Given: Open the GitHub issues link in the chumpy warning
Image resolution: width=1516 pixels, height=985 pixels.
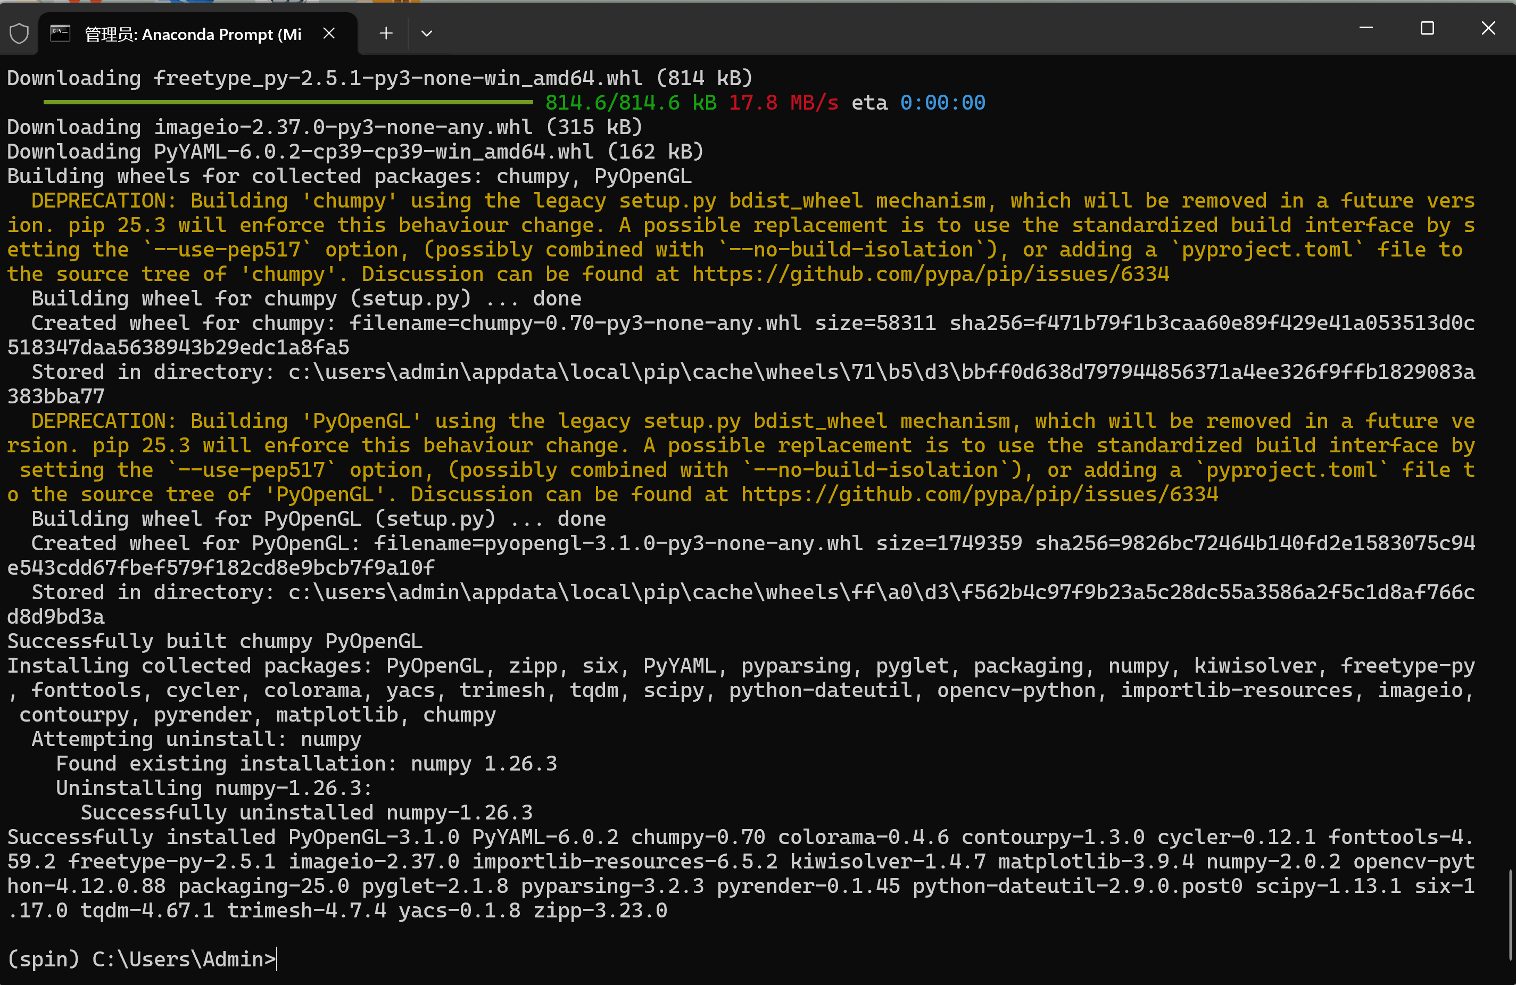Looking at the screenshot, I should click(x=930, y=274).
